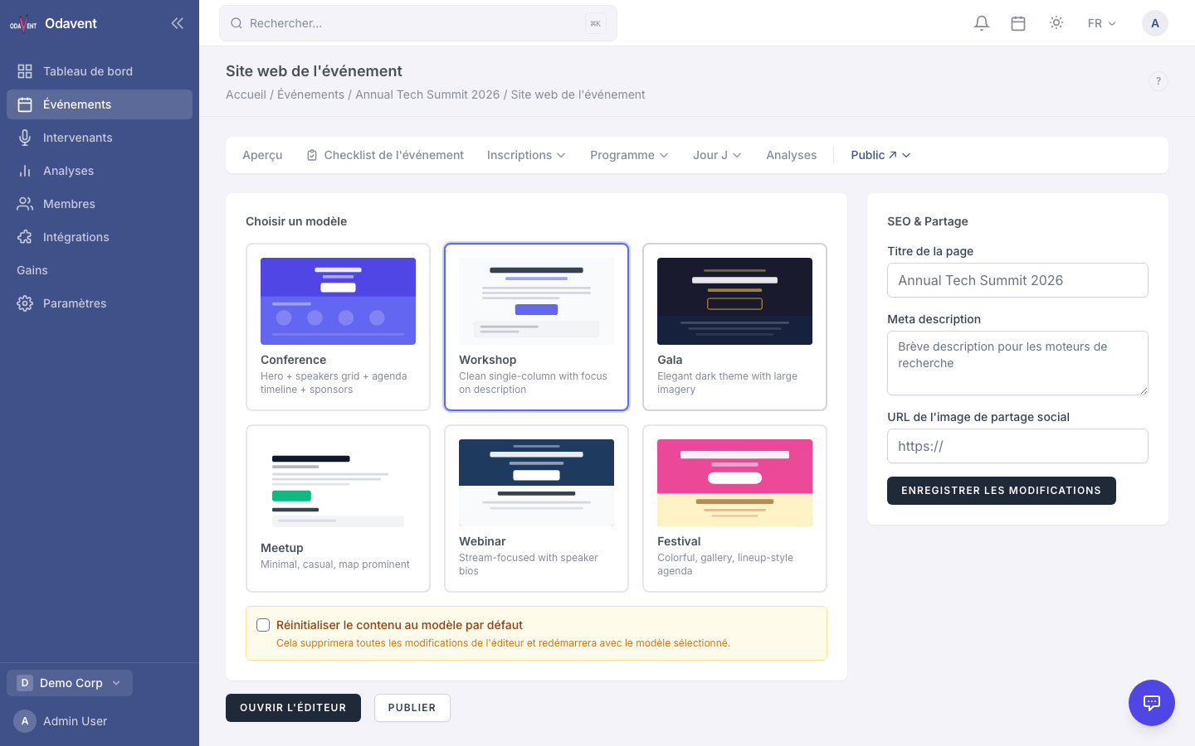Expand the Programme dropdown
The image size is (1195, 746).
(x=629, y=155)
